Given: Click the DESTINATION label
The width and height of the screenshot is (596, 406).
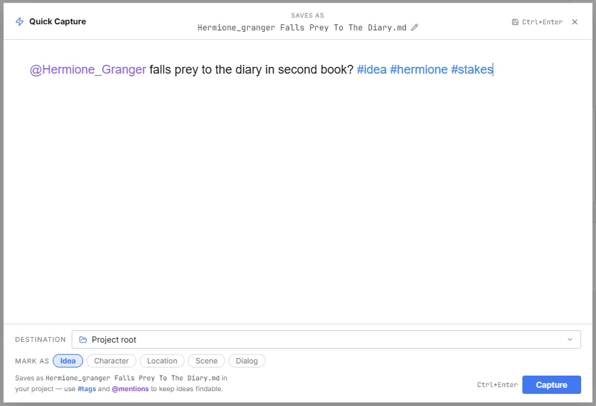Looking at the screenshot, I should click(x=41, y=340).
